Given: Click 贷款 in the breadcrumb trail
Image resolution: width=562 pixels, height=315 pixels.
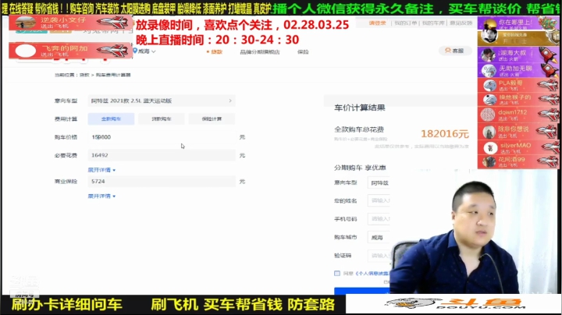Looking at the screenshot, I should (84, 75).
